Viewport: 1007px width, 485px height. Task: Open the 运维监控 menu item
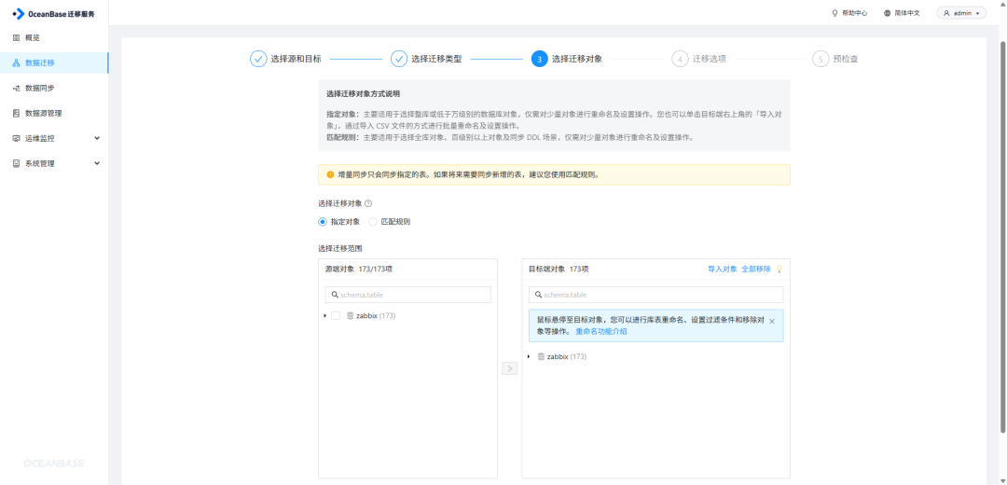(54, 138)
